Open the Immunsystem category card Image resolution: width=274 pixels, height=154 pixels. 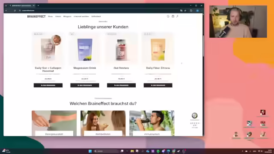[152, 123]
